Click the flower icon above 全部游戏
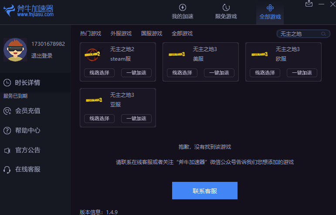Screen dimensions: 336x215 tap(270, 8)
